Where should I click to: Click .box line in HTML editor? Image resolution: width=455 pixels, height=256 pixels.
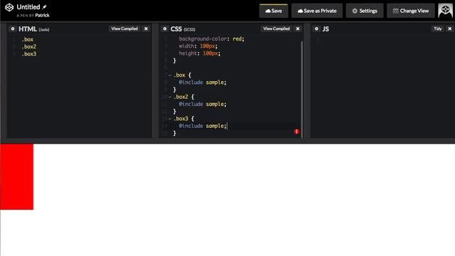tap(28, 40)
